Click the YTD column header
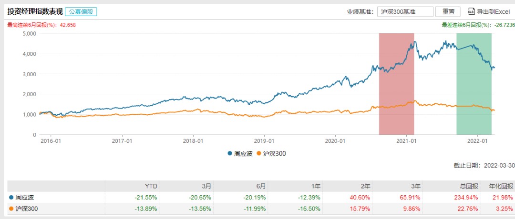This screenshot has height=219, width=515. 152,186
